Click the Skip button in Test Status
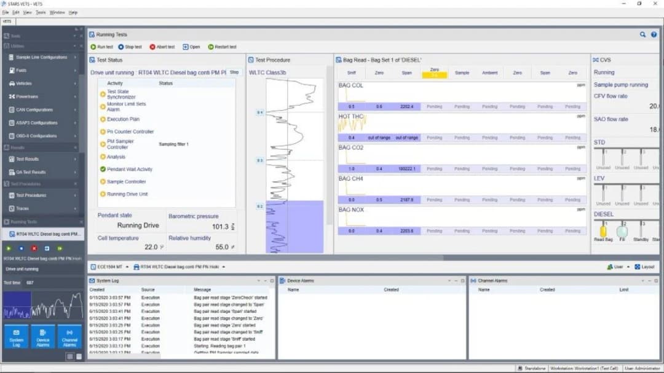 pos(234,73)
